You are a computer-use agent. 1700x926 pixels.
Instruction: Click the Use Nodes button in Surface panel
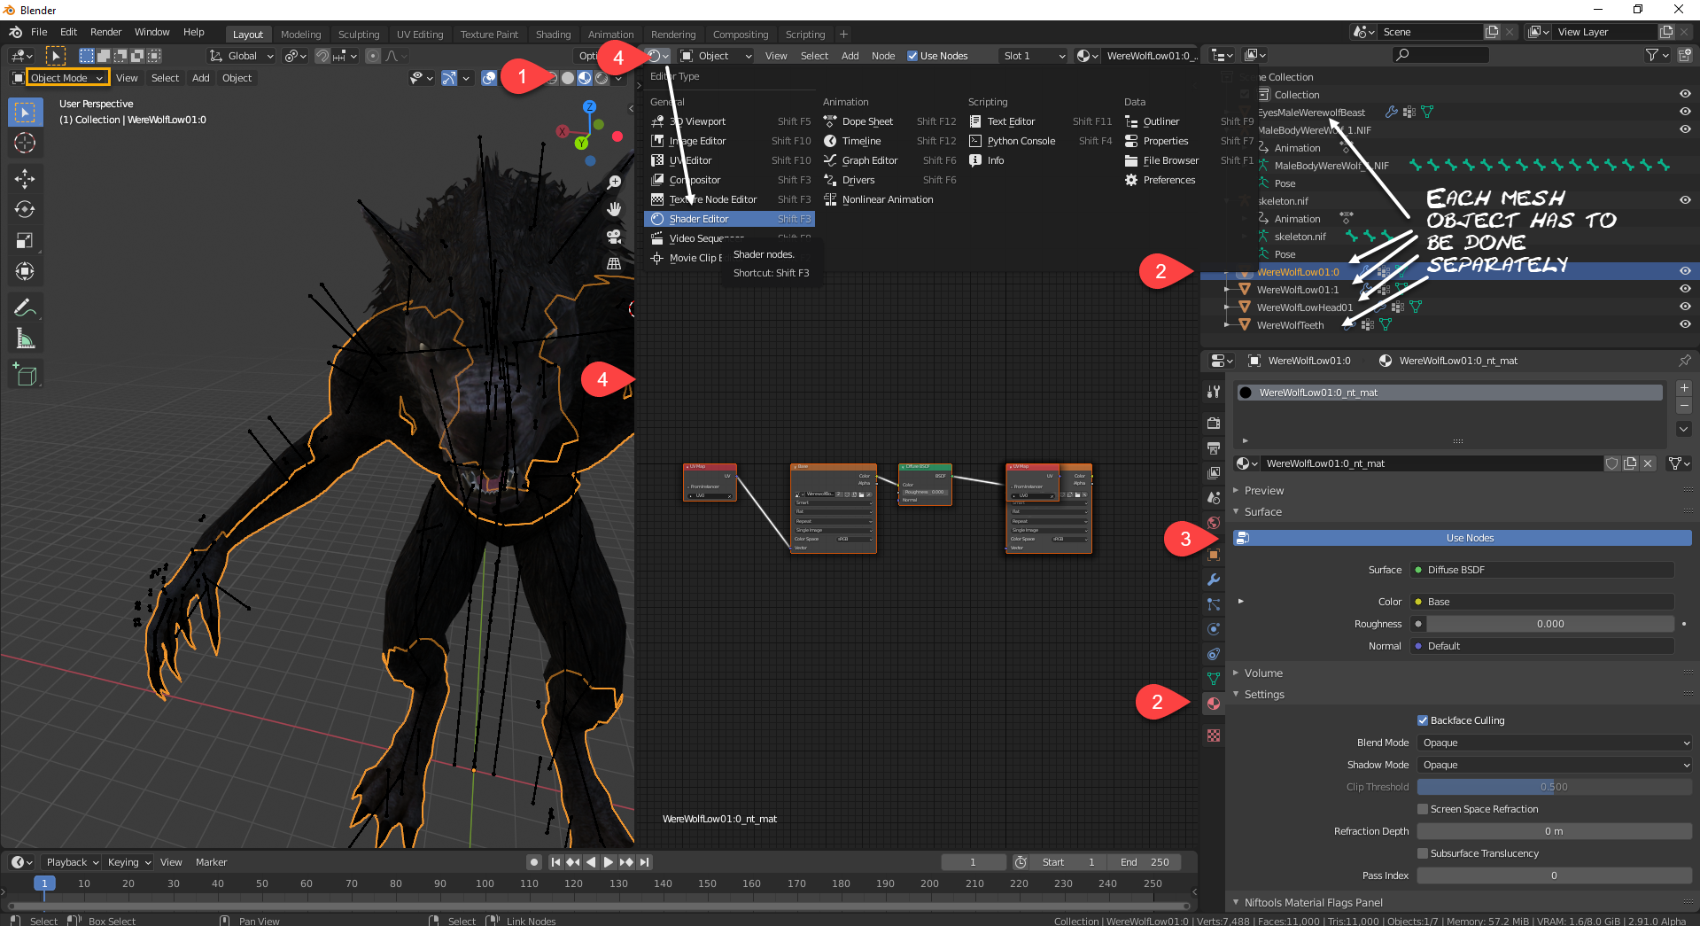pos(1469,538)
